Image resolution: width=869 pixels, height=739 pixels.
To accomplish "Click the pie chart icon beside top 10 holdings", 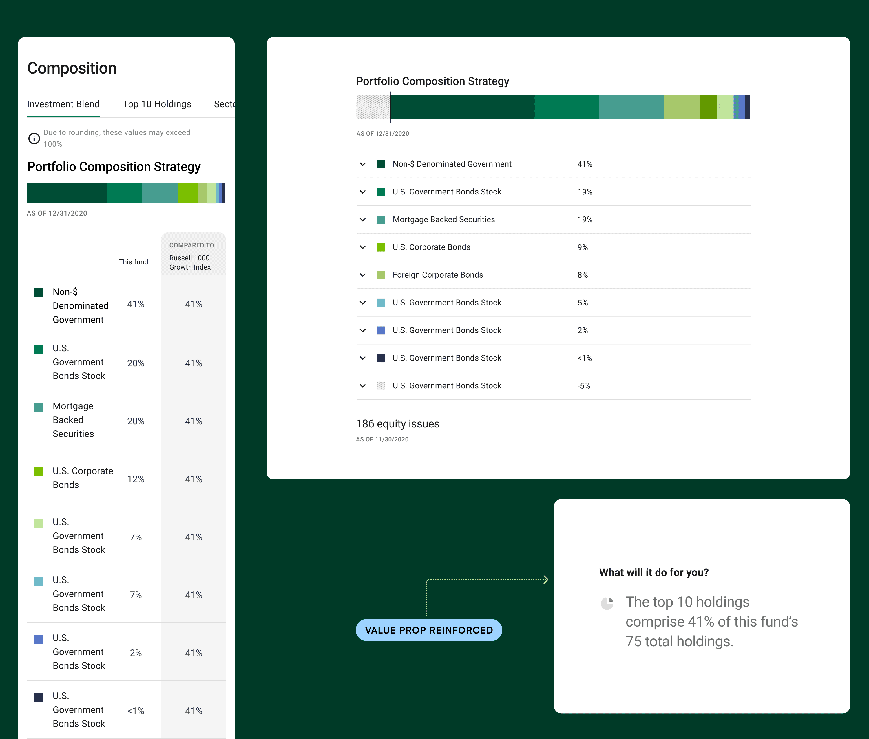I will (607, 603).
